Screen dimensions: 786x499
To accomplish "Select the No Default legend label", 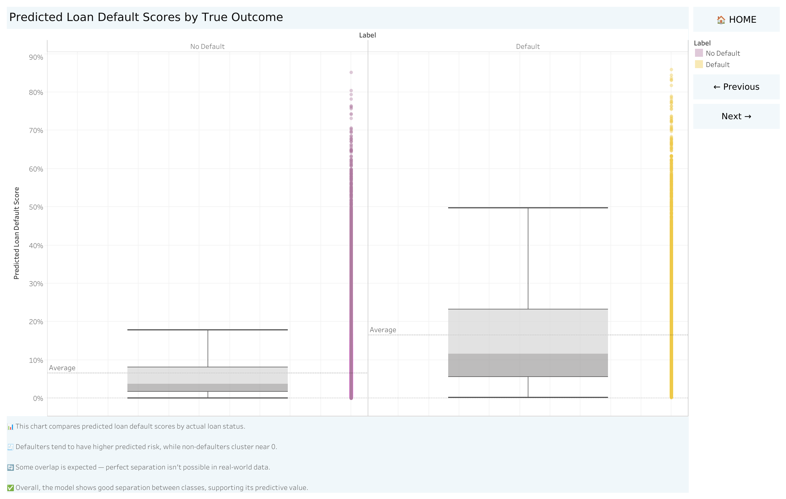I will click(x=723, y=53).
